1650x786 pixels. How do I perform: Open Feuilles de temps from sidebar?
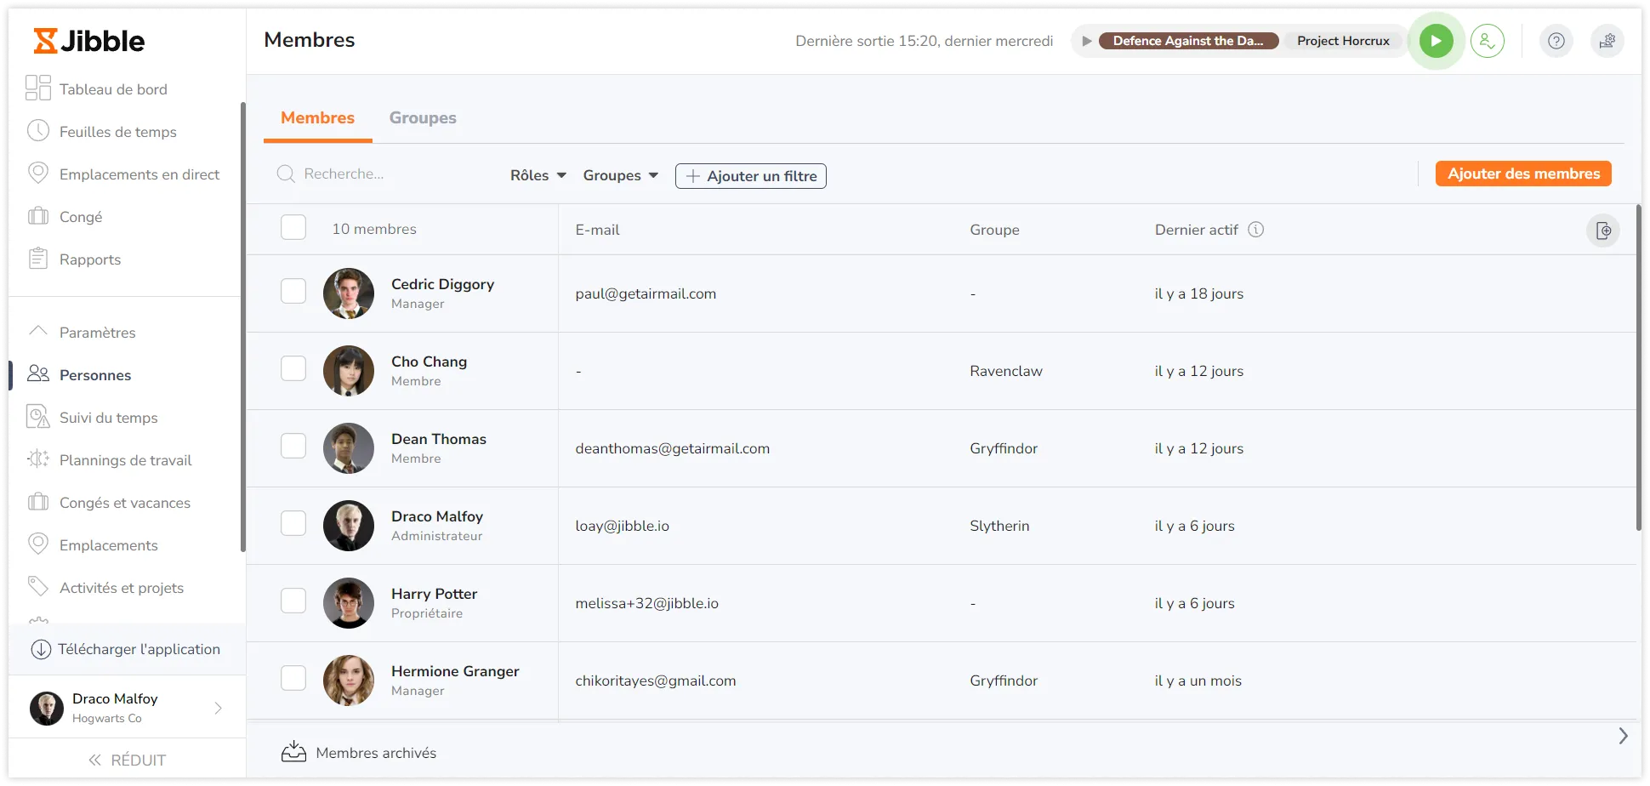click(117, 132)
